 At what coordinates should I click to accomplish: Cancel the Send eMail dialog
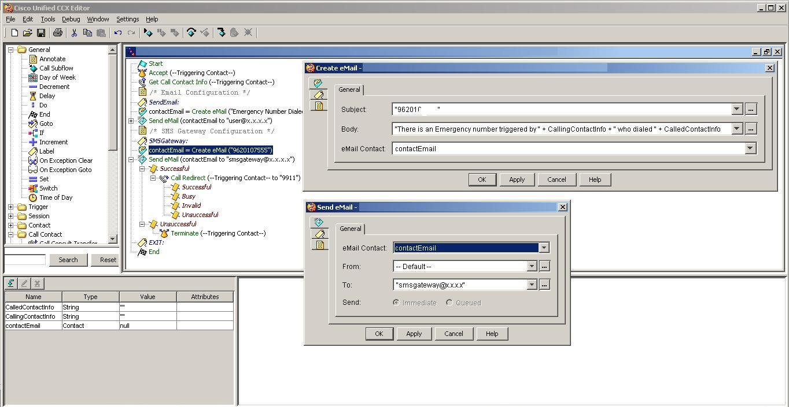pos(454,334)
